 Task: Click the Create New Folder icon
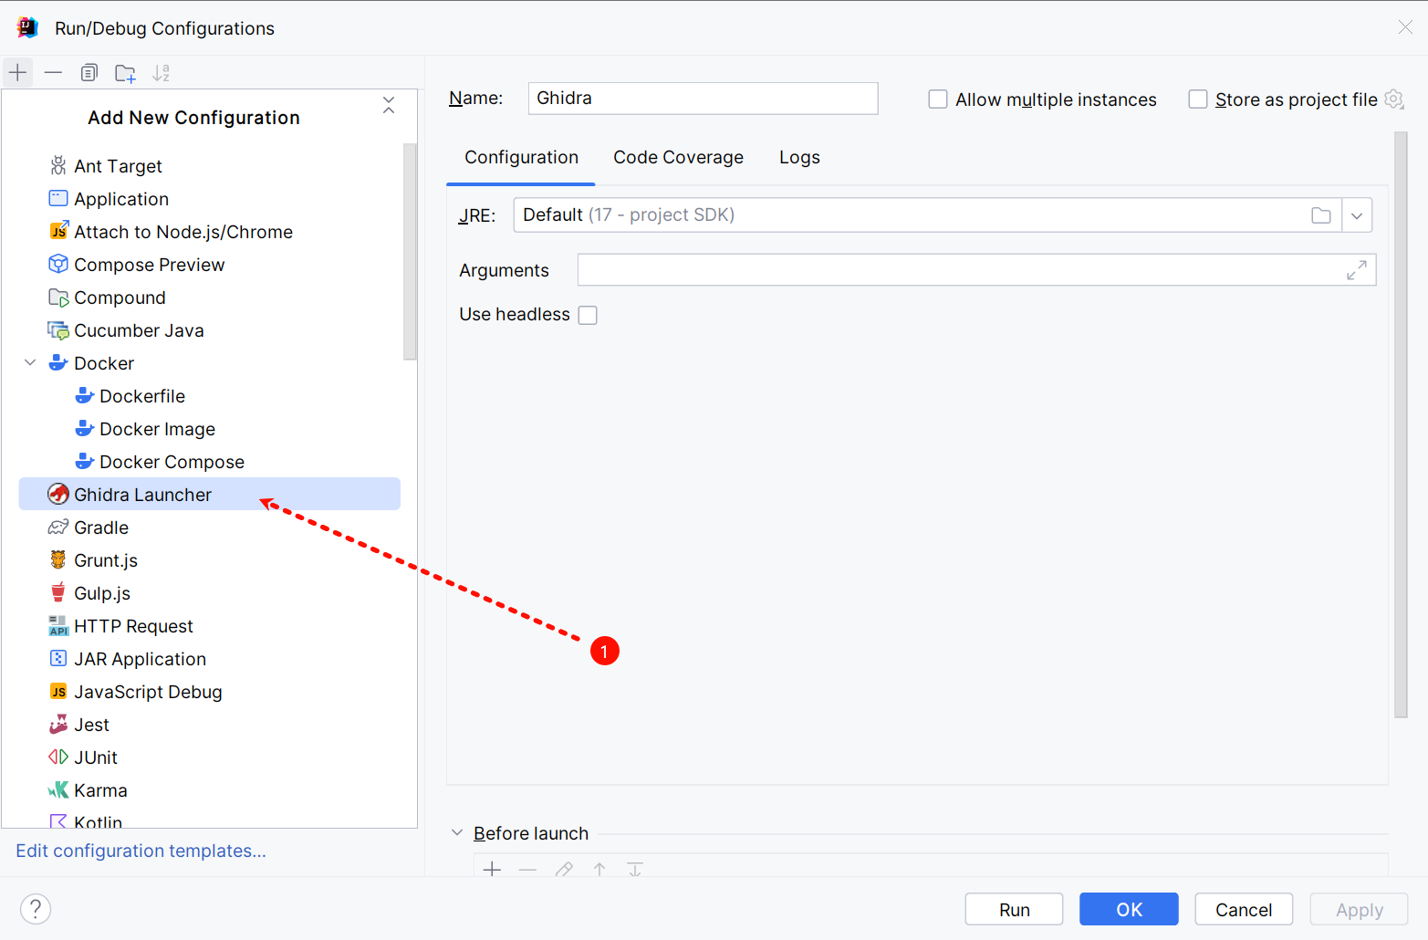125,73
